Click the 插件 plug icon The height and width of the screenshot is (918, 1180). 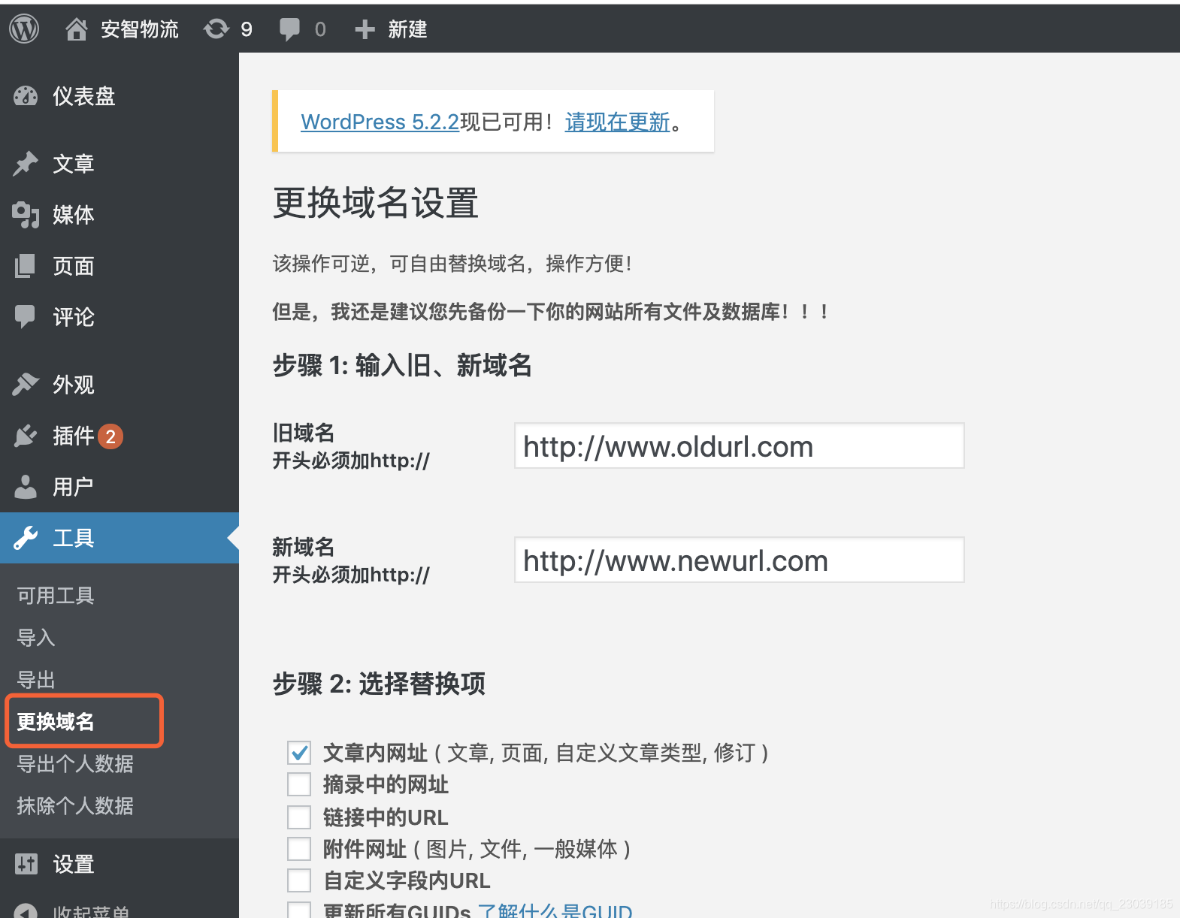coord(26,436)
